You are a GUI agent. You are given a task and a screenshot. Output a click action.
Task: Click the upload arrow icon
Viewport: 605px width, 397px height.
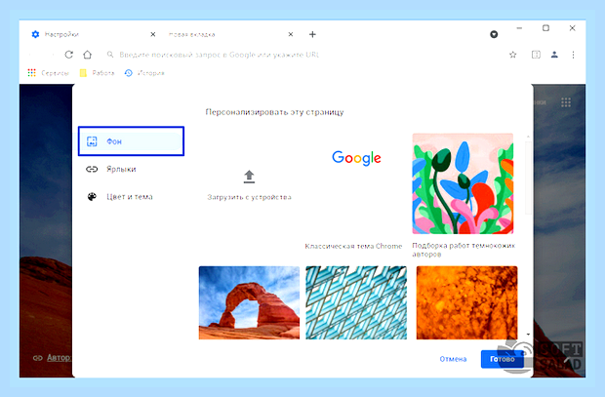coord(249,177)
